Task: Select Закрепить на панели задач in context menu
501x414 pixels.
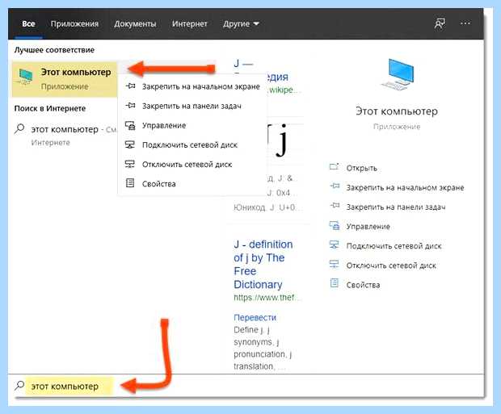Action: point(192,106)
